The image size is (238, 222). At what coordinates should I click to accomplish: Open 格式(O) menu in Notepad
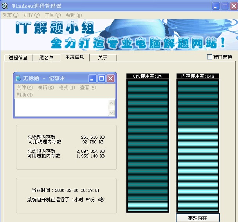(67, 88)
